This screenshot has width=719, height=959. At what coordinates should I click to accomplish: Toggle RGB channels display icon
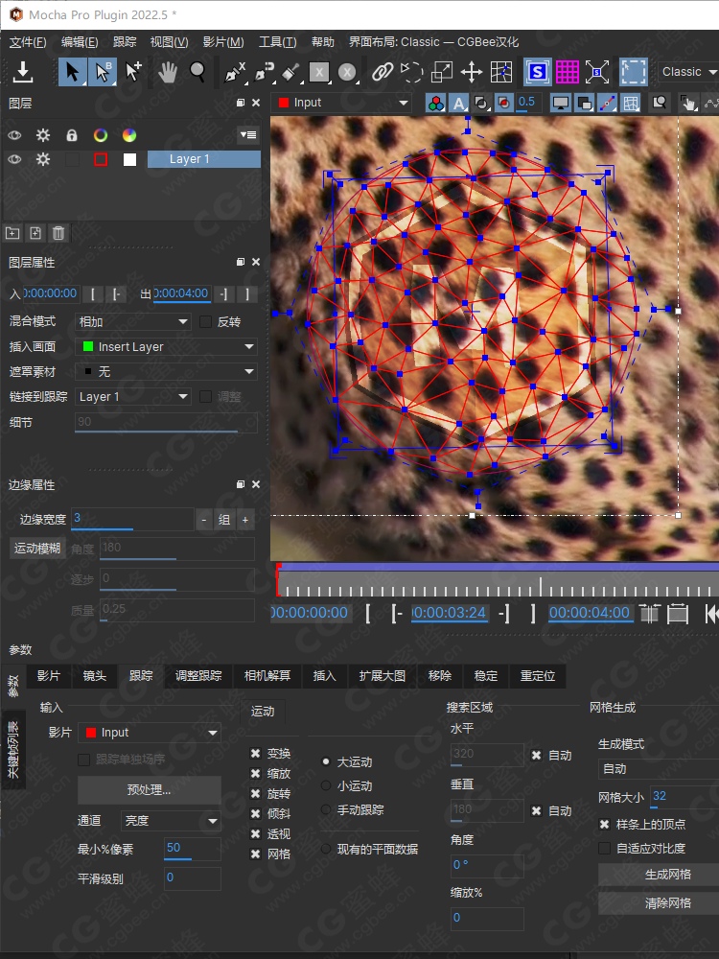[x=436, y=103]
